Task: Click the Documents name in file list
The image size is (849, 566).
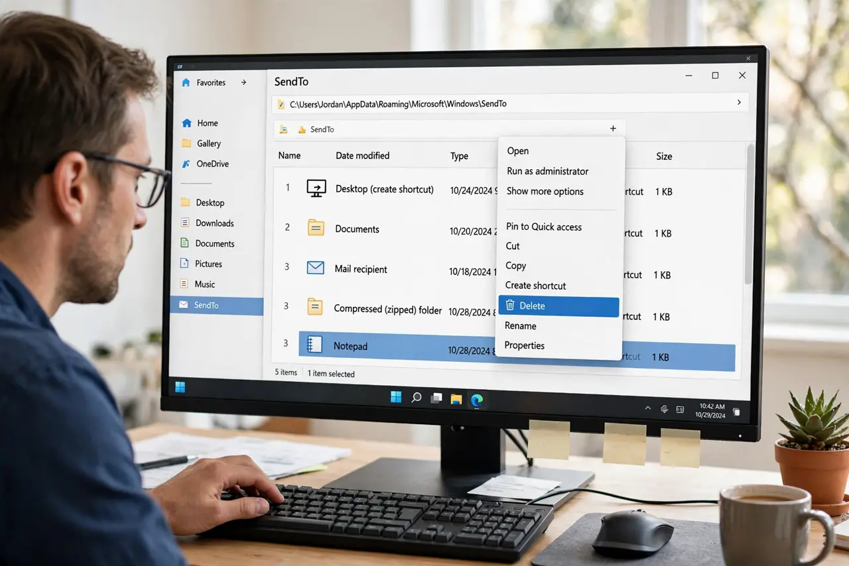Action: tap(357, 229)
